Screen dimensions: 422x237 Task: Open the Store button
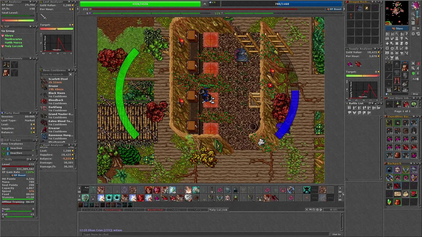397,29
